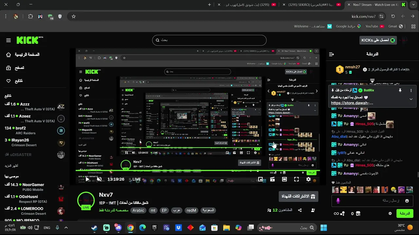The width and height of the screenshot is (419, 235).
Task: Open the emoji picker in the chat box
Action: pos(407,201)
